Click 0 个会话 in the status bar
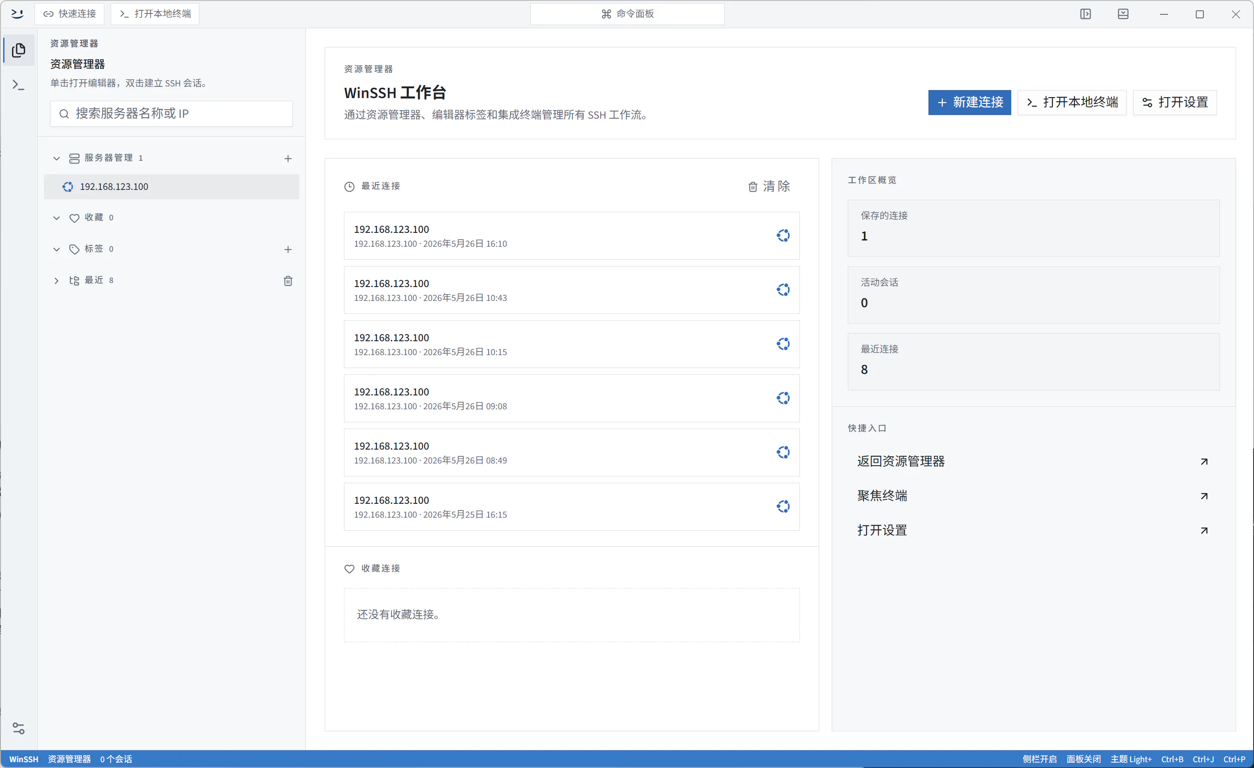 pos(116,759)
